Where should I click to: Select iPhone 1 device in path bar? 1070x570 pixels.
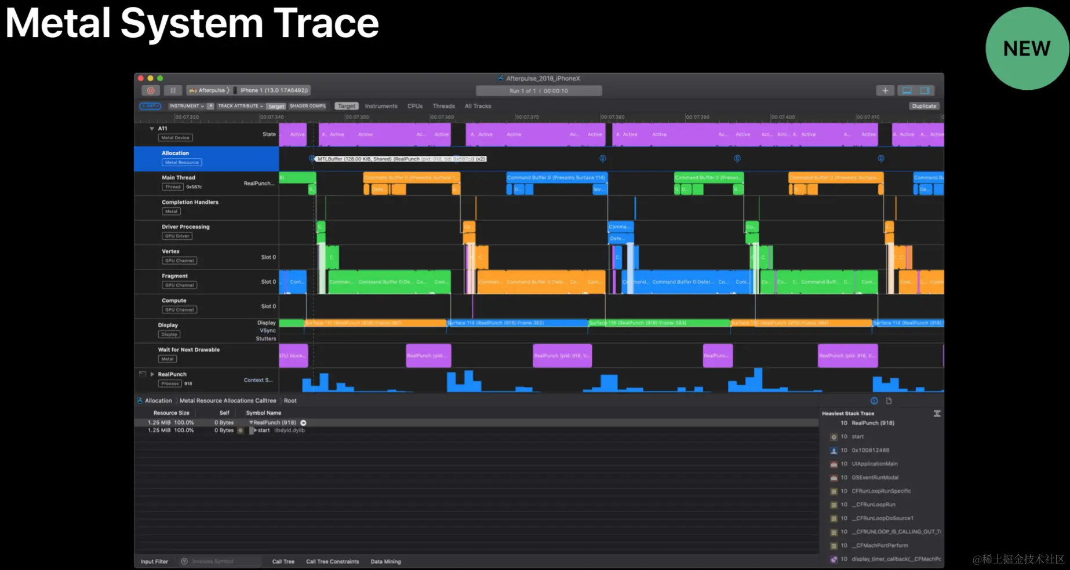pos(272,90)
